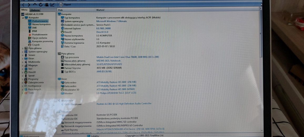The height and width of the screenshot is (137, 304).
Task: Open the ATI Mobility Radeon HD 2600 (M76M) link
Action: (116, 89)
